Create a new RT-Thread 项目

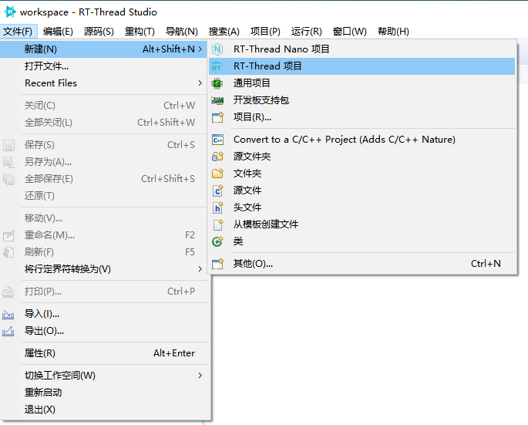[x=362, y=66]
